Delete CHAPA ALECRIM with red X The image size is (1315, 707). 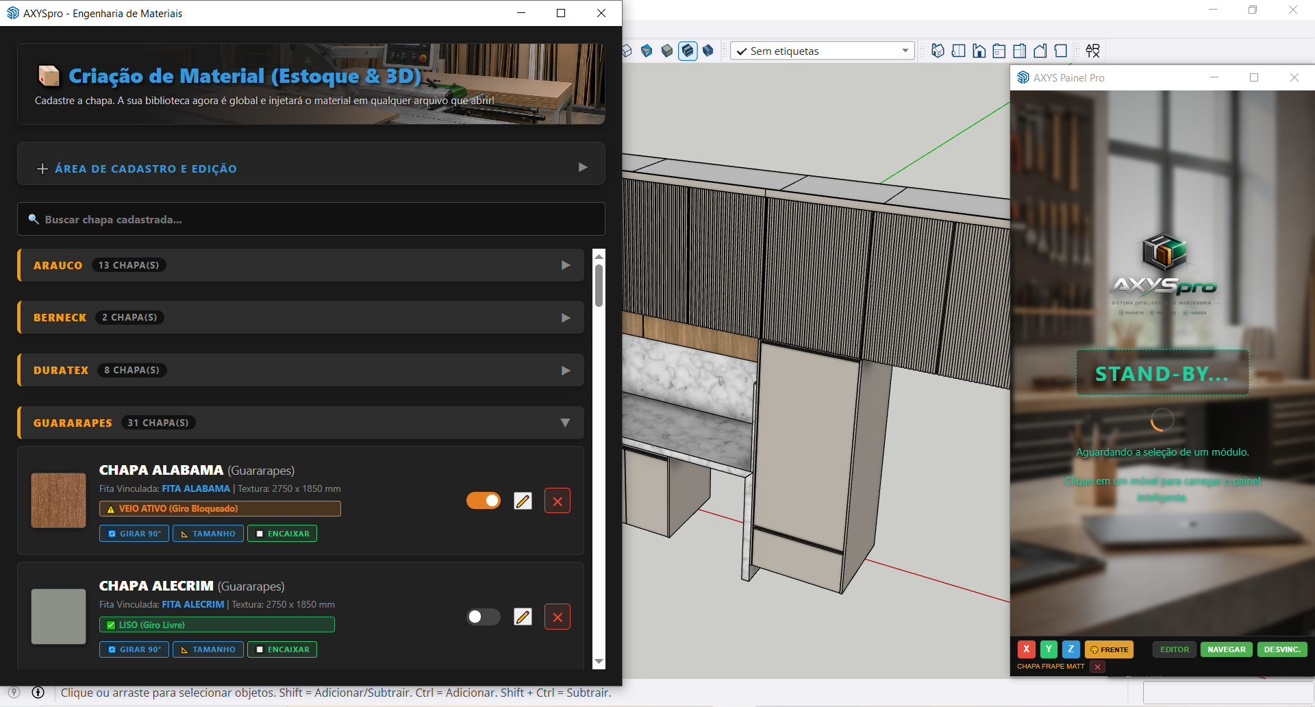[558, 617]
